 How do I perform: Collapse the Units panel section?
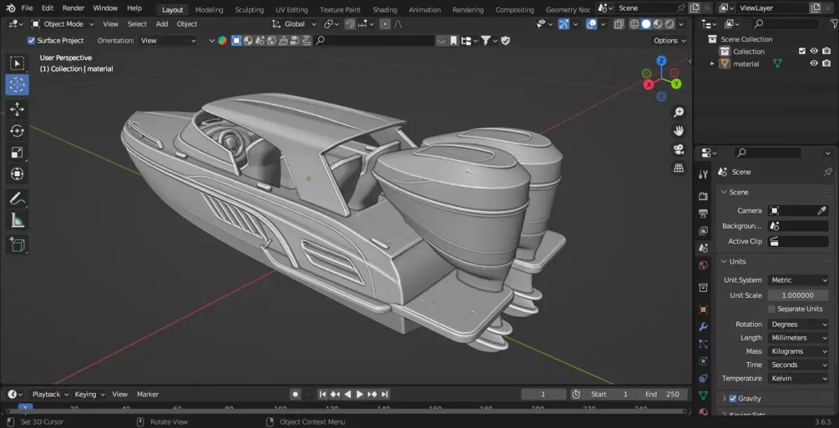click(x=738, y=262)
